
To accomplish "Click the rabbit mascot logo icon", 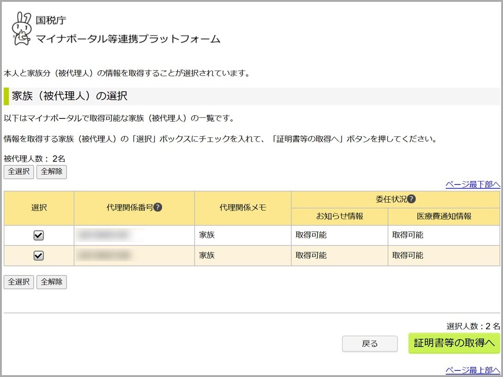I will tap(22, 29).
